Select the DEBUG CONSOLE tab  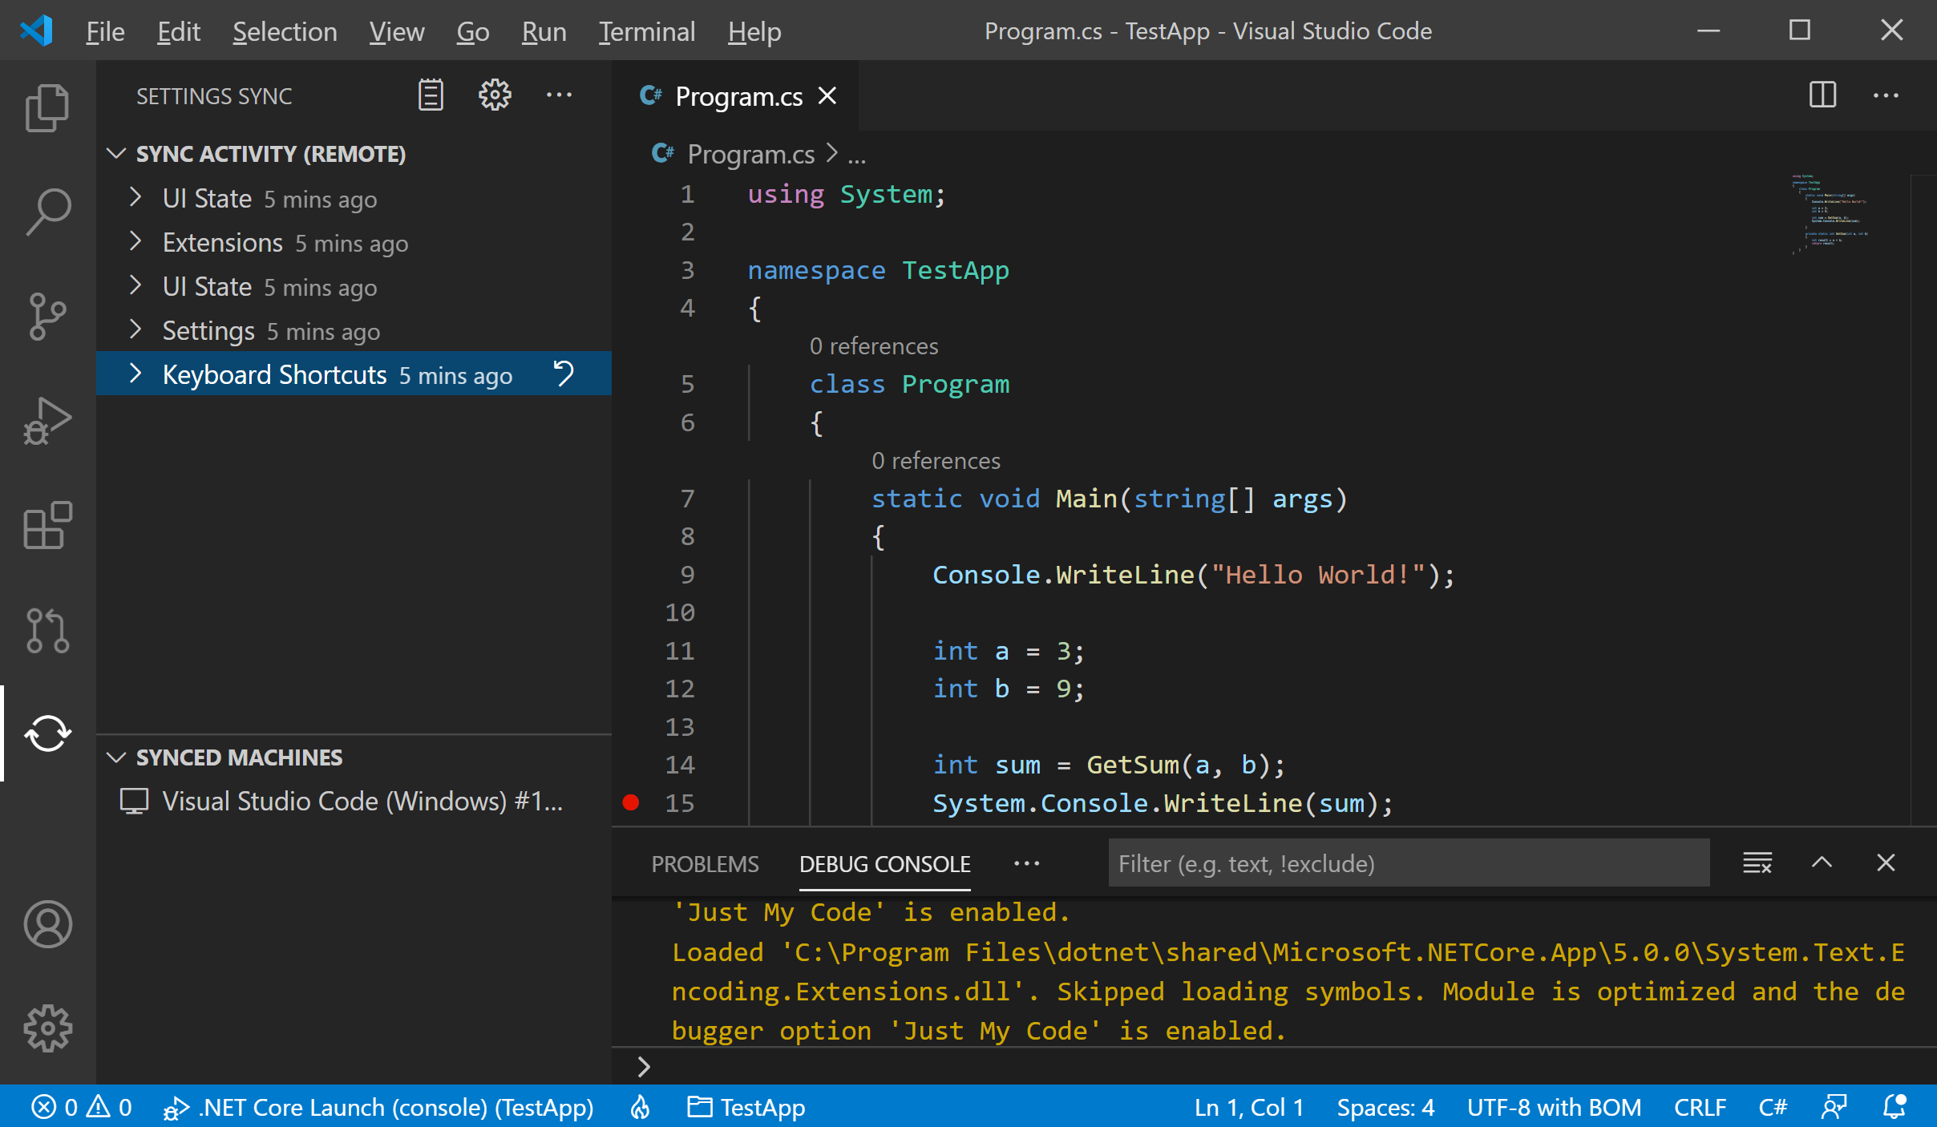pyautogui.click(x=885, y=862)
